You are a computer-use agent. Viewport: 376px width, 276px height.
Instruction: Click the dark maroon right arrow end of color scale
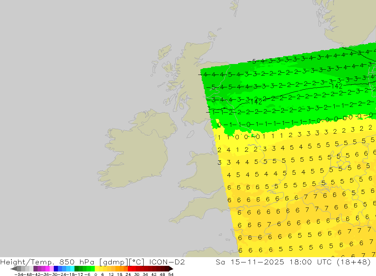click(x=171, y=269)
